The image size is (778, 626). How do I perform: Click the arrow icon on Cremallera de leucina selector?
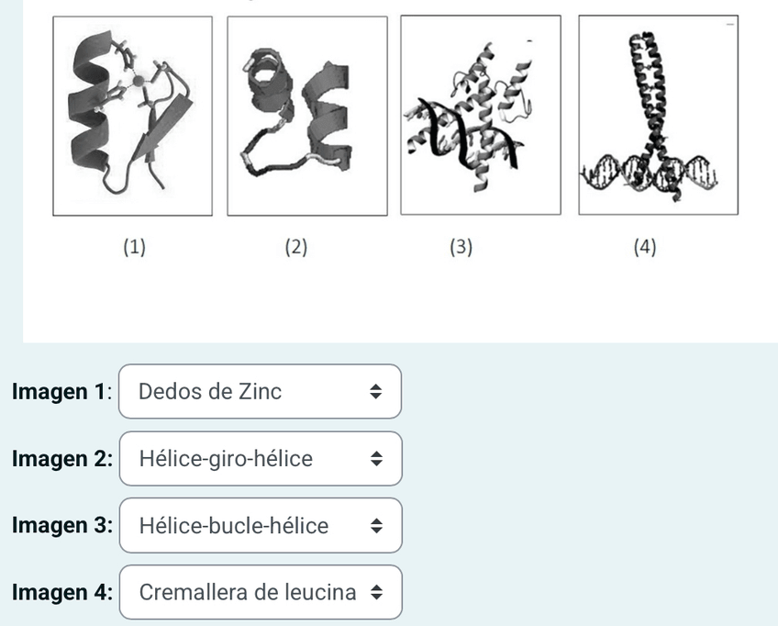(x=376, y=592)
